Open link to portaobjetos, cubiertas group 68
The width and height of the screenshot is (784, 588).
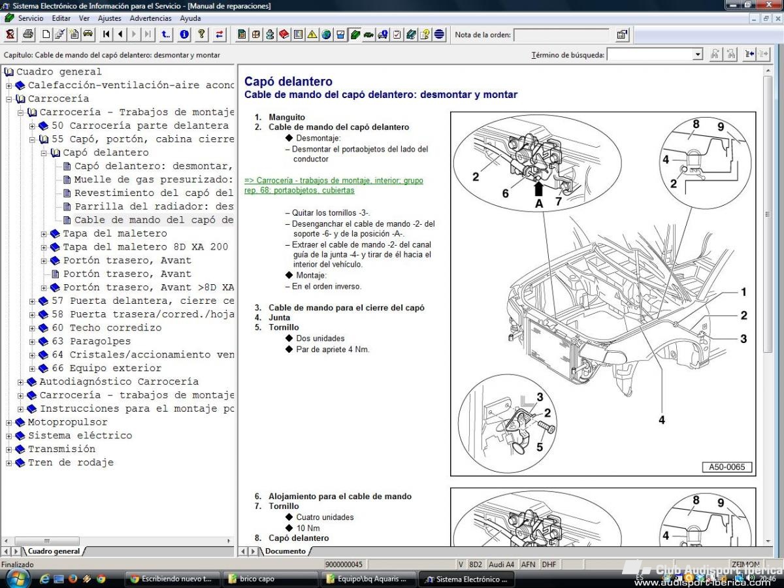(333, 186)
